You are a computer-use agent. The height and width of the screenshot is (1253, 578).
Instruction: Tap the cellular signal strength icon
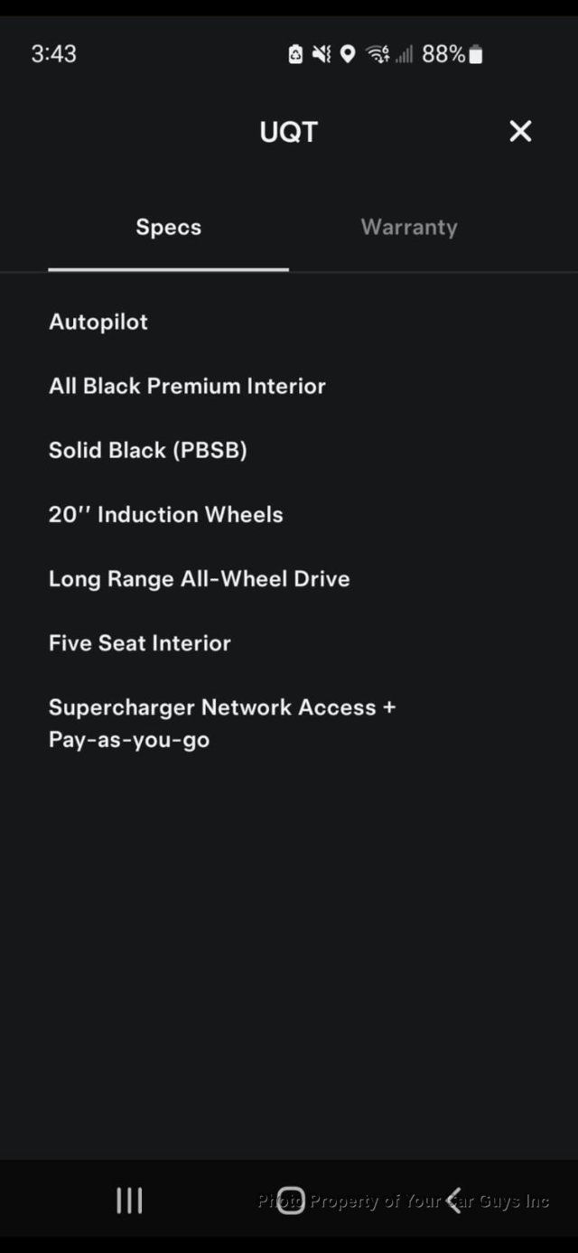[x=408, y=54]
